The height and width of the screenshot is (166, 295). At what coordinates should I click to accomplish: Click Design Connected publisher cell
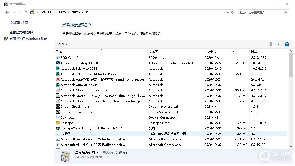click(x=162, y=117)
